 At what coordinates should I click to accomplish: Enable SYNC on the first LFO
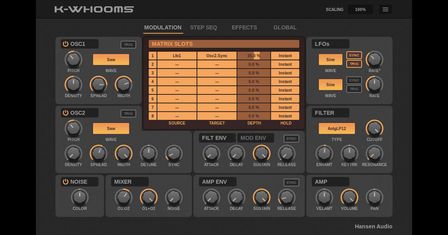354,55
